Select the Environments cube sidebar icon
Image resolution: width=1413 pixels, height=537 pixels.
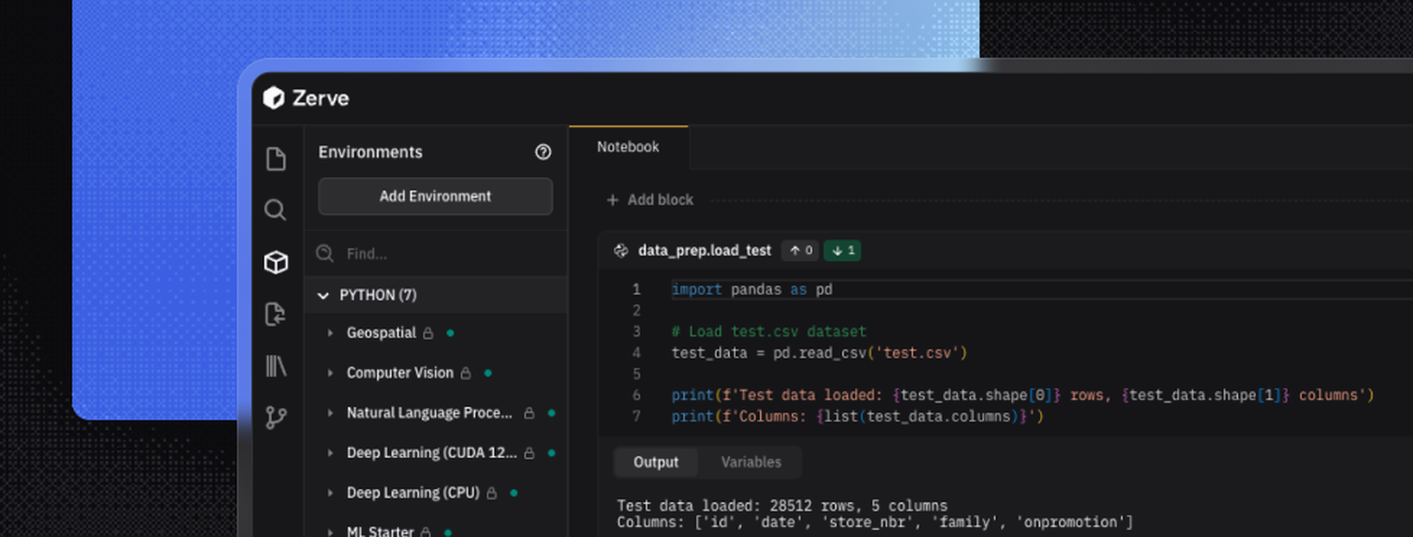click(x=276, y=263)
